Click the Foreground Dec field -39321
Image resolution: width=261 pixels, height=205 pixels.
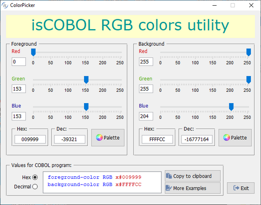coord(70,139)
